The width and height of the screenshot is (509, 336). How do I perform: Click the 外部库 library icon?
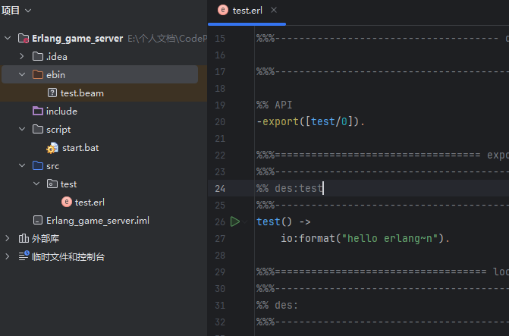[x=24, y=238]
